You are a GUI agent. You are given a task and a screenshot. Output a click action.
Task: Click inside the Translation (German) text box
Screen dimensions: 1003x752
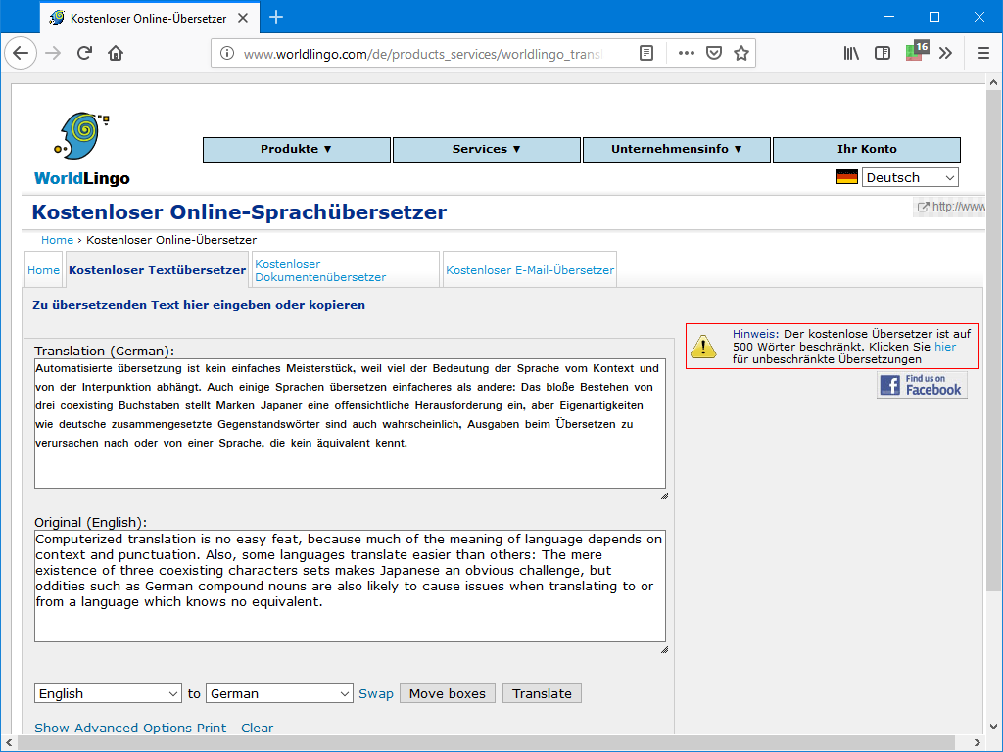350,423
